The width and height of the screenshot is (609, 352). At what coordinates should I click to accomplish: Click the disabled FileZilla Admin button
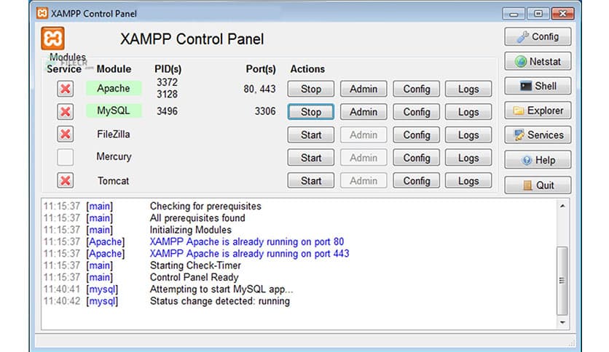point(364,135)
